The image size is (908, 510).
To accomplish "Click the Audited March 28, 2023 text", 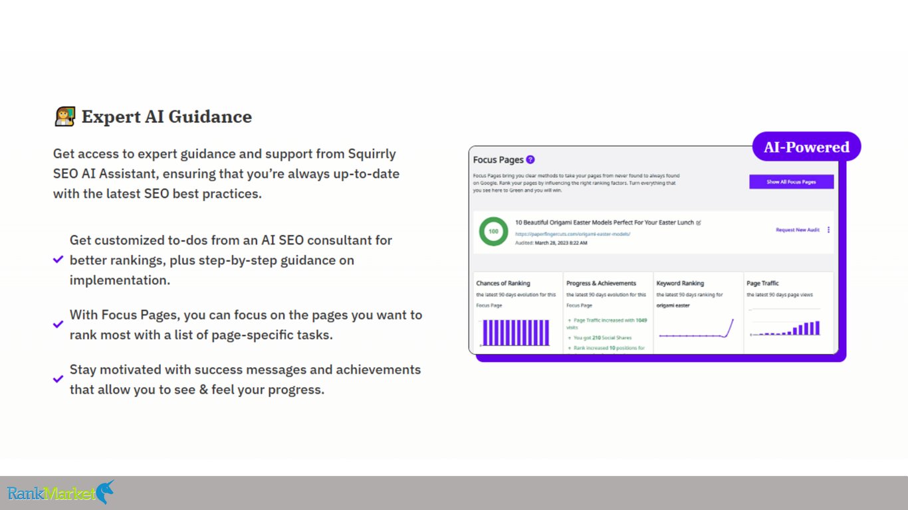I will click(551, 243).
